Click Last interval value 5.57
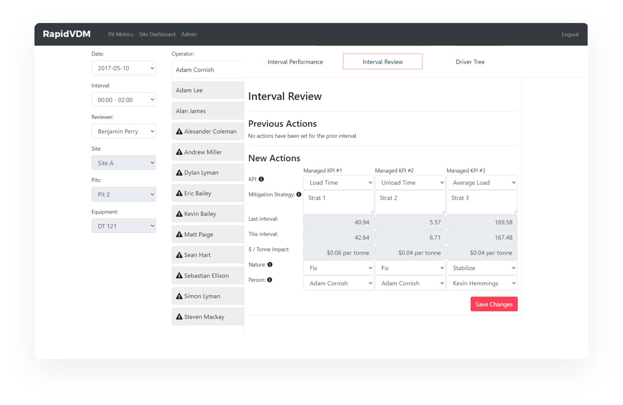623x405 pixels. point(410,222)
